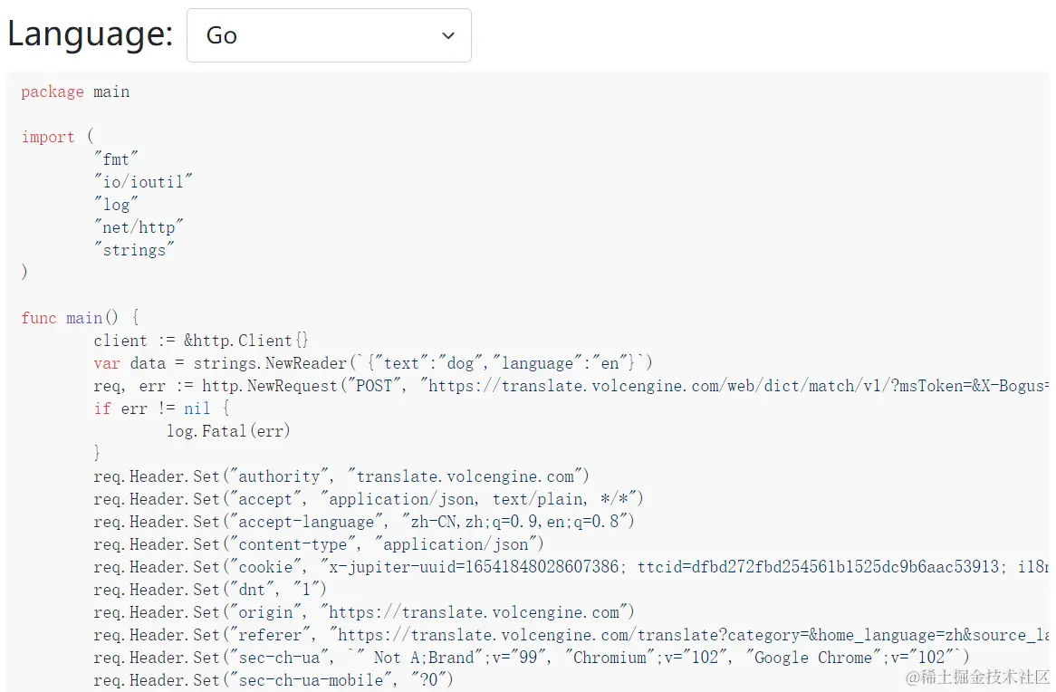Click the "net/http" import line
Viewport: 1056px width, 692px height.
pyautogui.click(x=139, y=227)
